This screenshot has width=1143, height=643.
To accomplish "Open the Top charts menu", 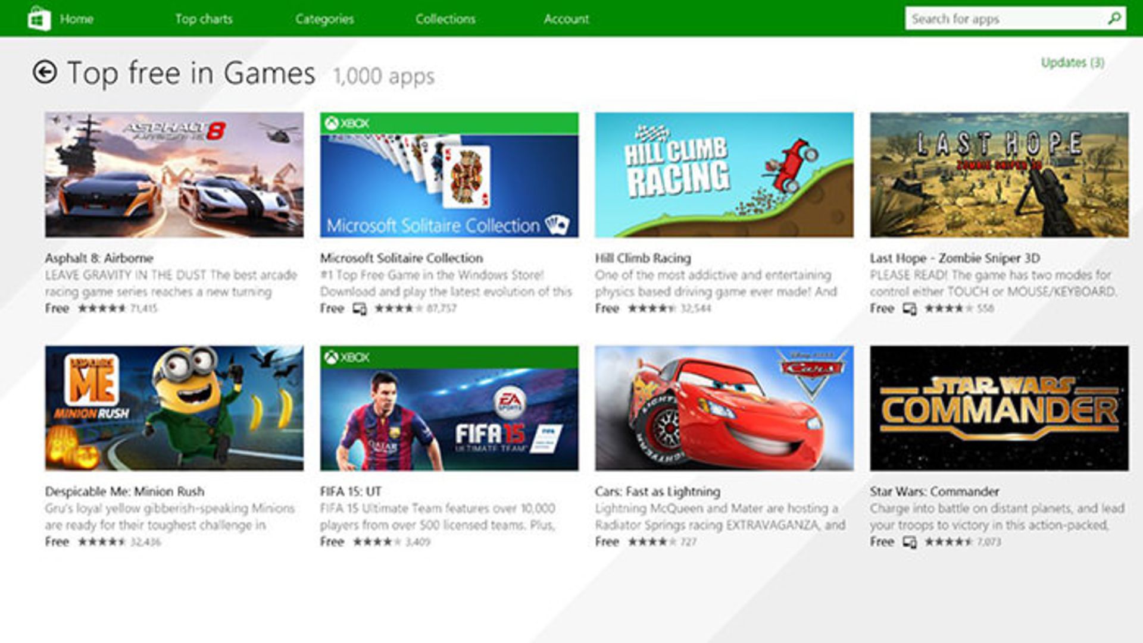I will point(204,19).
